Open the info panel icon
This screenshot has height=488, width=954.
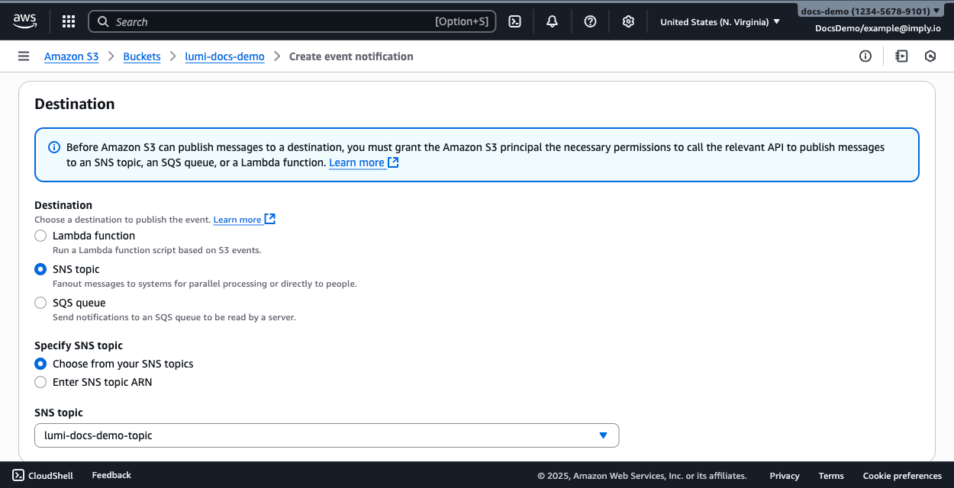click(865, 56)
